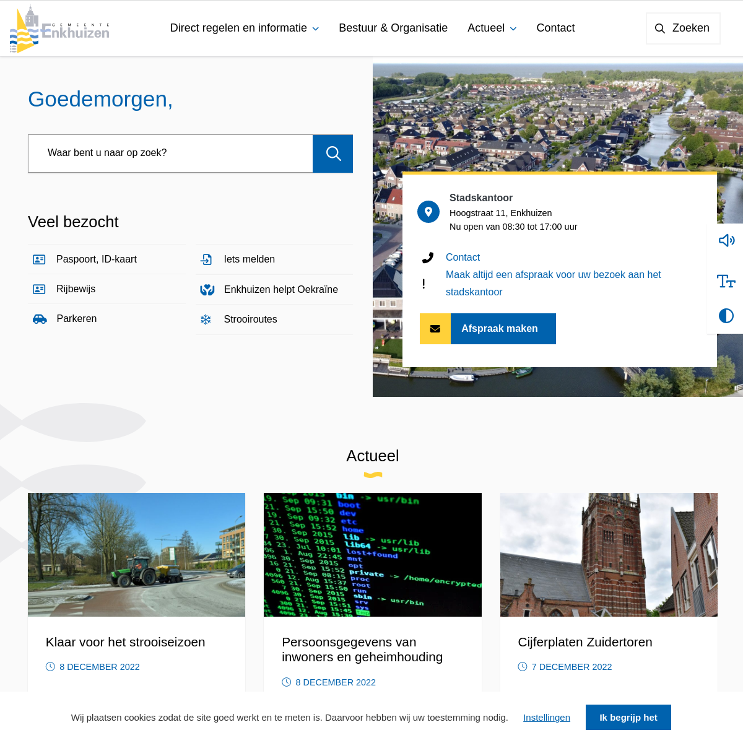Click the '8 DECEMBER 2022' date under strooiseizoen

[100, 667]
